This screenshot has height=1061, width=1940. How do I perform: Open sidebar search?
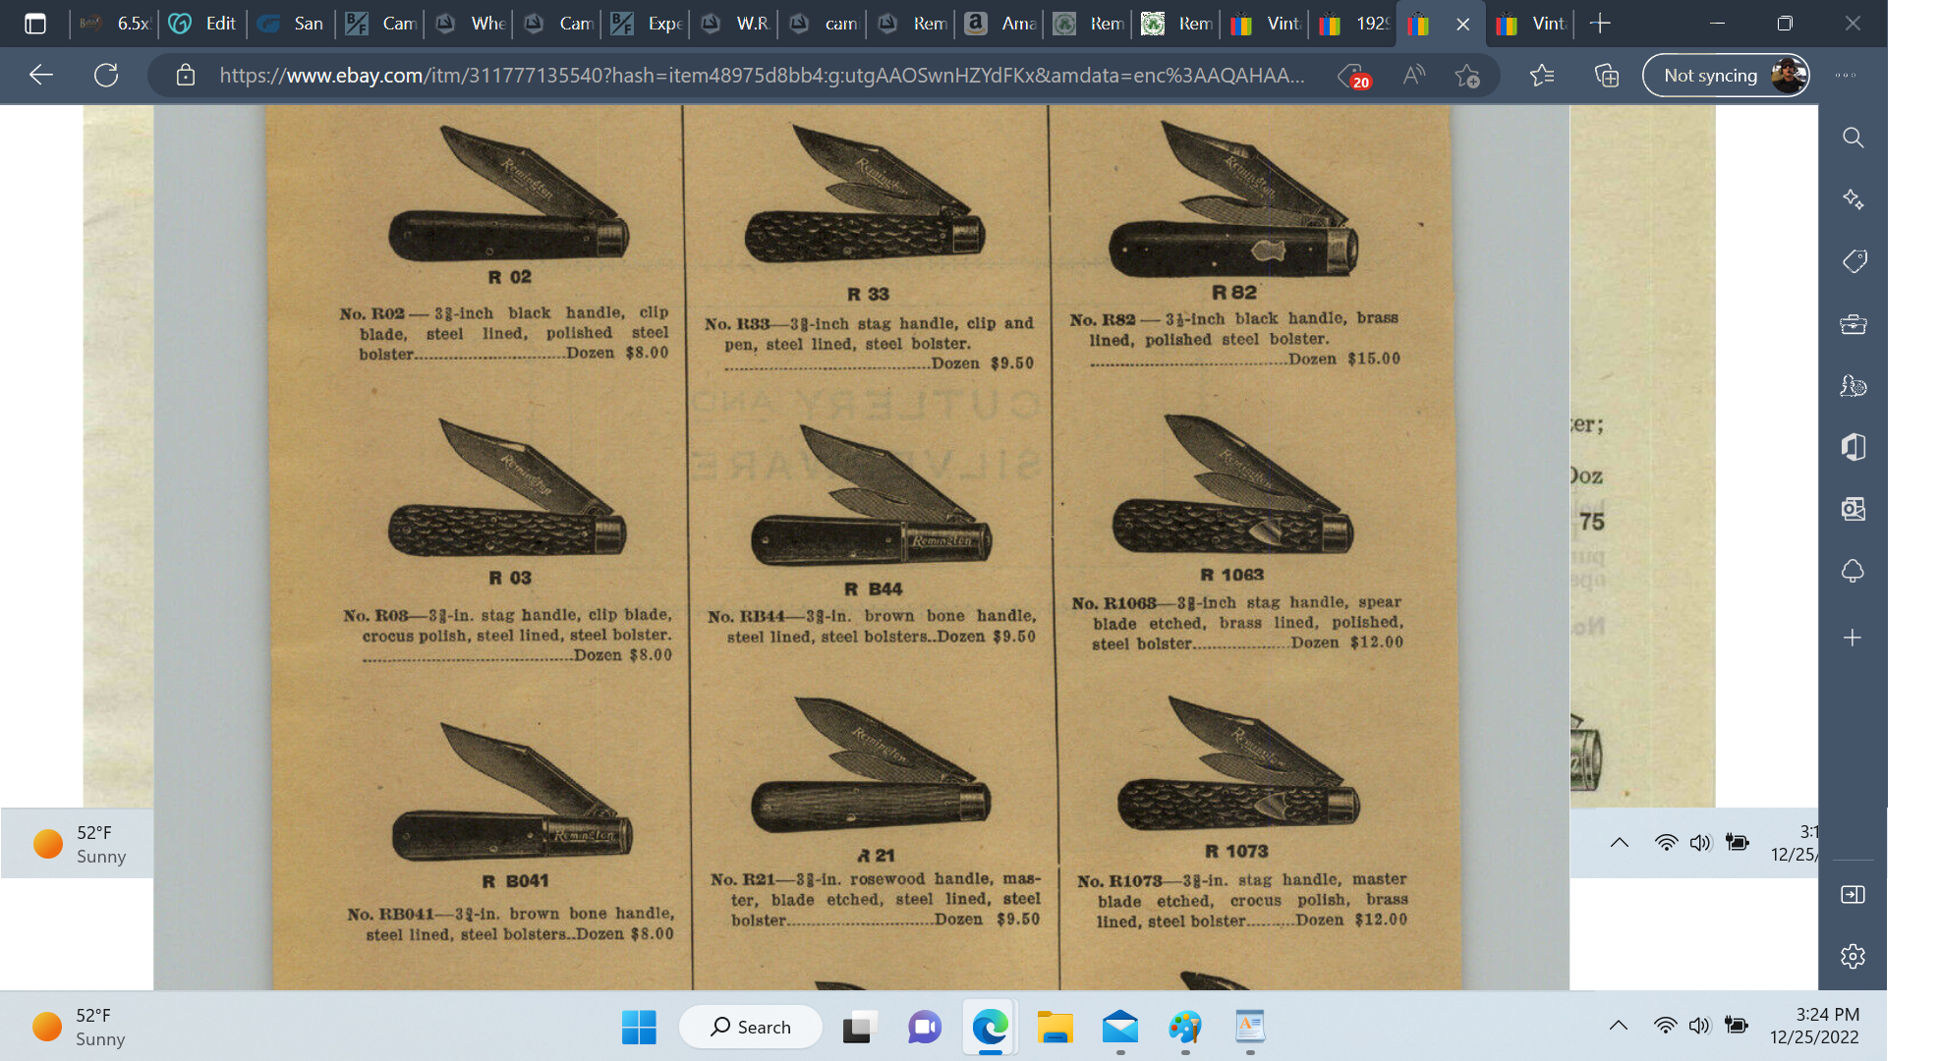pos(1853,138)
